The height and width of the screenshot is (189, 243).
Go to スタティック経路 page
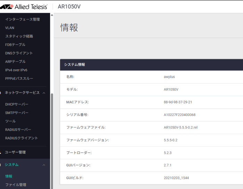click(x=19, y=36)
